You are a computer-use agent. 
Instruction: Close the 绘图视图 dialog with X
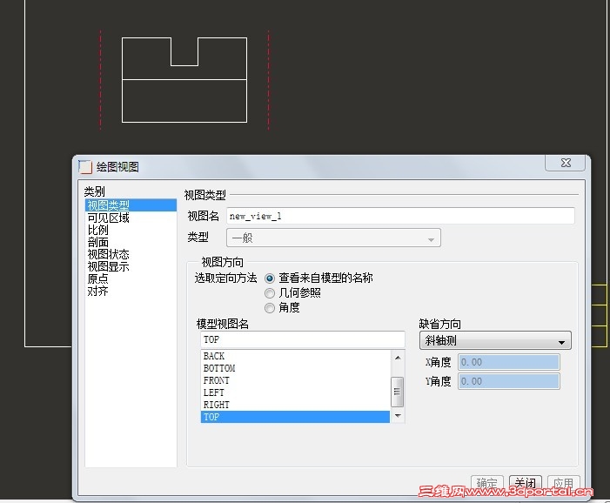coord(566,163)
